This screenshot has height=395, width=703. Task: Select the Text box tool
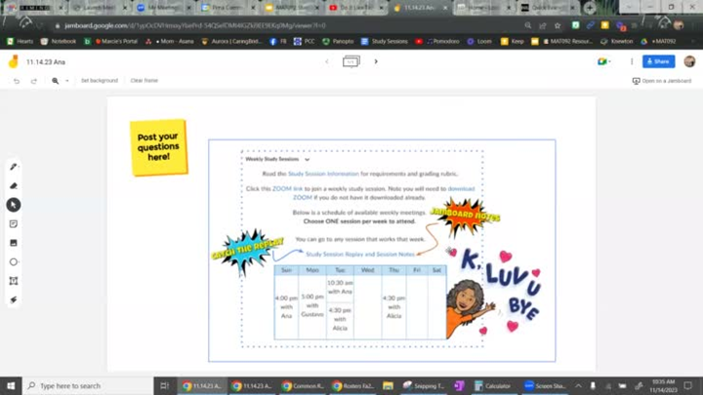coord(14,281)
